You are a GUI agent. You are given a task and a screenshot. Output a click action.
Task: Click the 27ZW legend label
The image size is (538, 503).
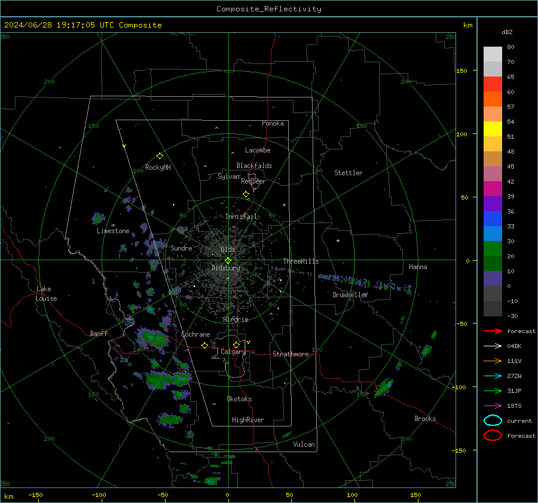[514, 376]
